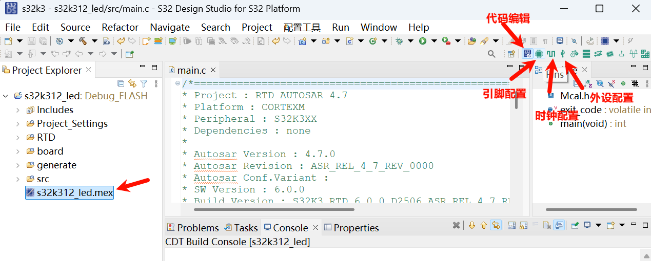Viewport: 651px width, 261px height.
Task: Open the File menu
Action: (13, 27)
